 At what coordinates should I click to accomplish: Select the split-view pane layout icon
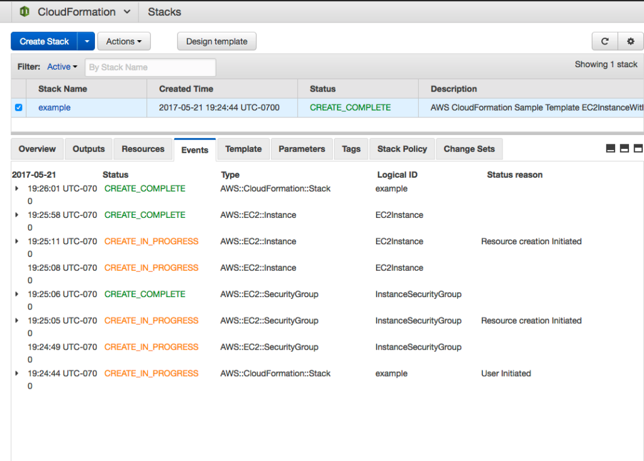coord(625,148)
